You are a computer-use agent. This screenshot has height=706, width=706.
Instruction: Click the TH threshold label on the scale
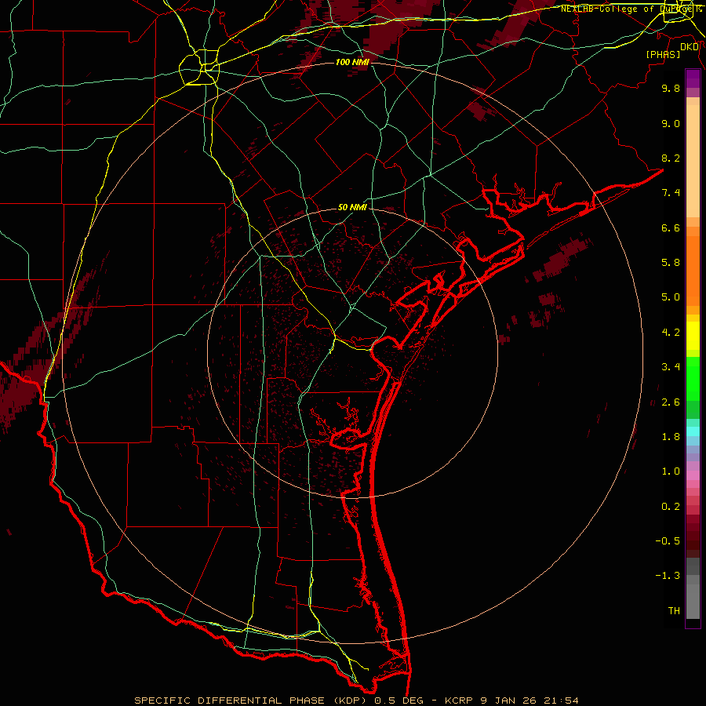pyautogui.click(x=674, y=611)
